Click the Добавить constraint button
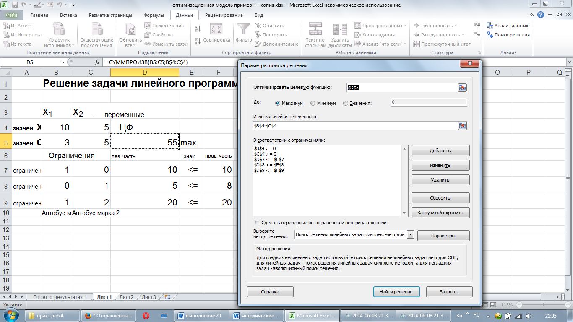The width and height of the screenshot is (573, 322). click(x=440, y=151)
